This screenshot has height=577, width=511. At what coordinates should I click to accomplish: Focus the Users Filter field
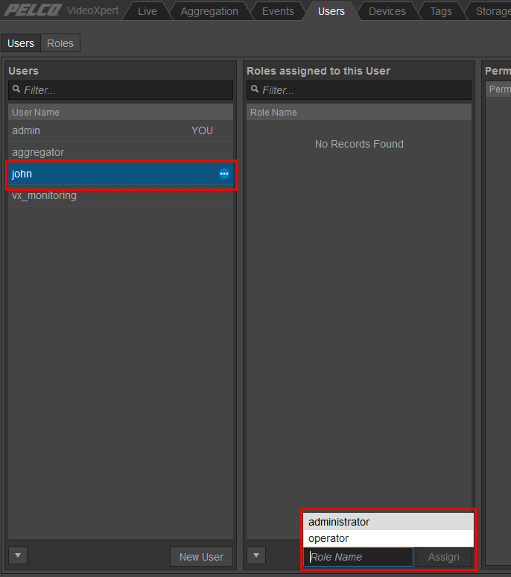(121, 90)
